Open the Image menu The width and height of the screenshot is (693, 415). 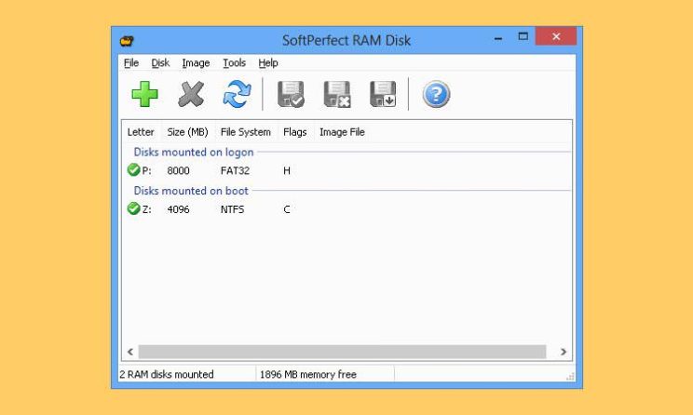point(196,63)
